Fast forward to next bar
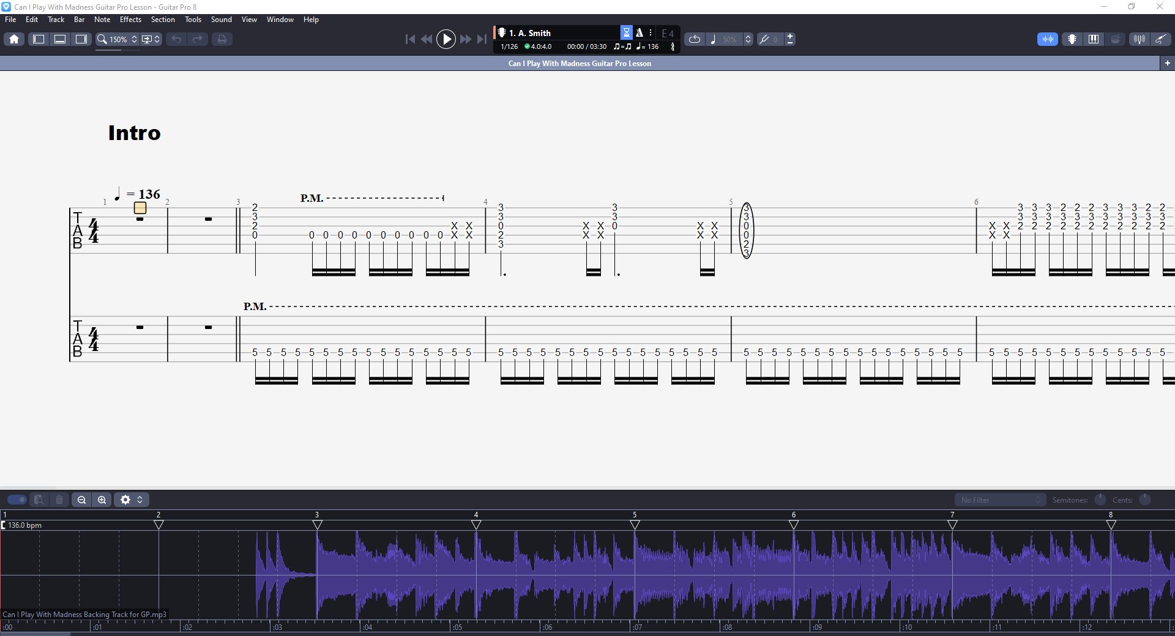The width and height of the screenshot is (1175, 636). (466, 39)
